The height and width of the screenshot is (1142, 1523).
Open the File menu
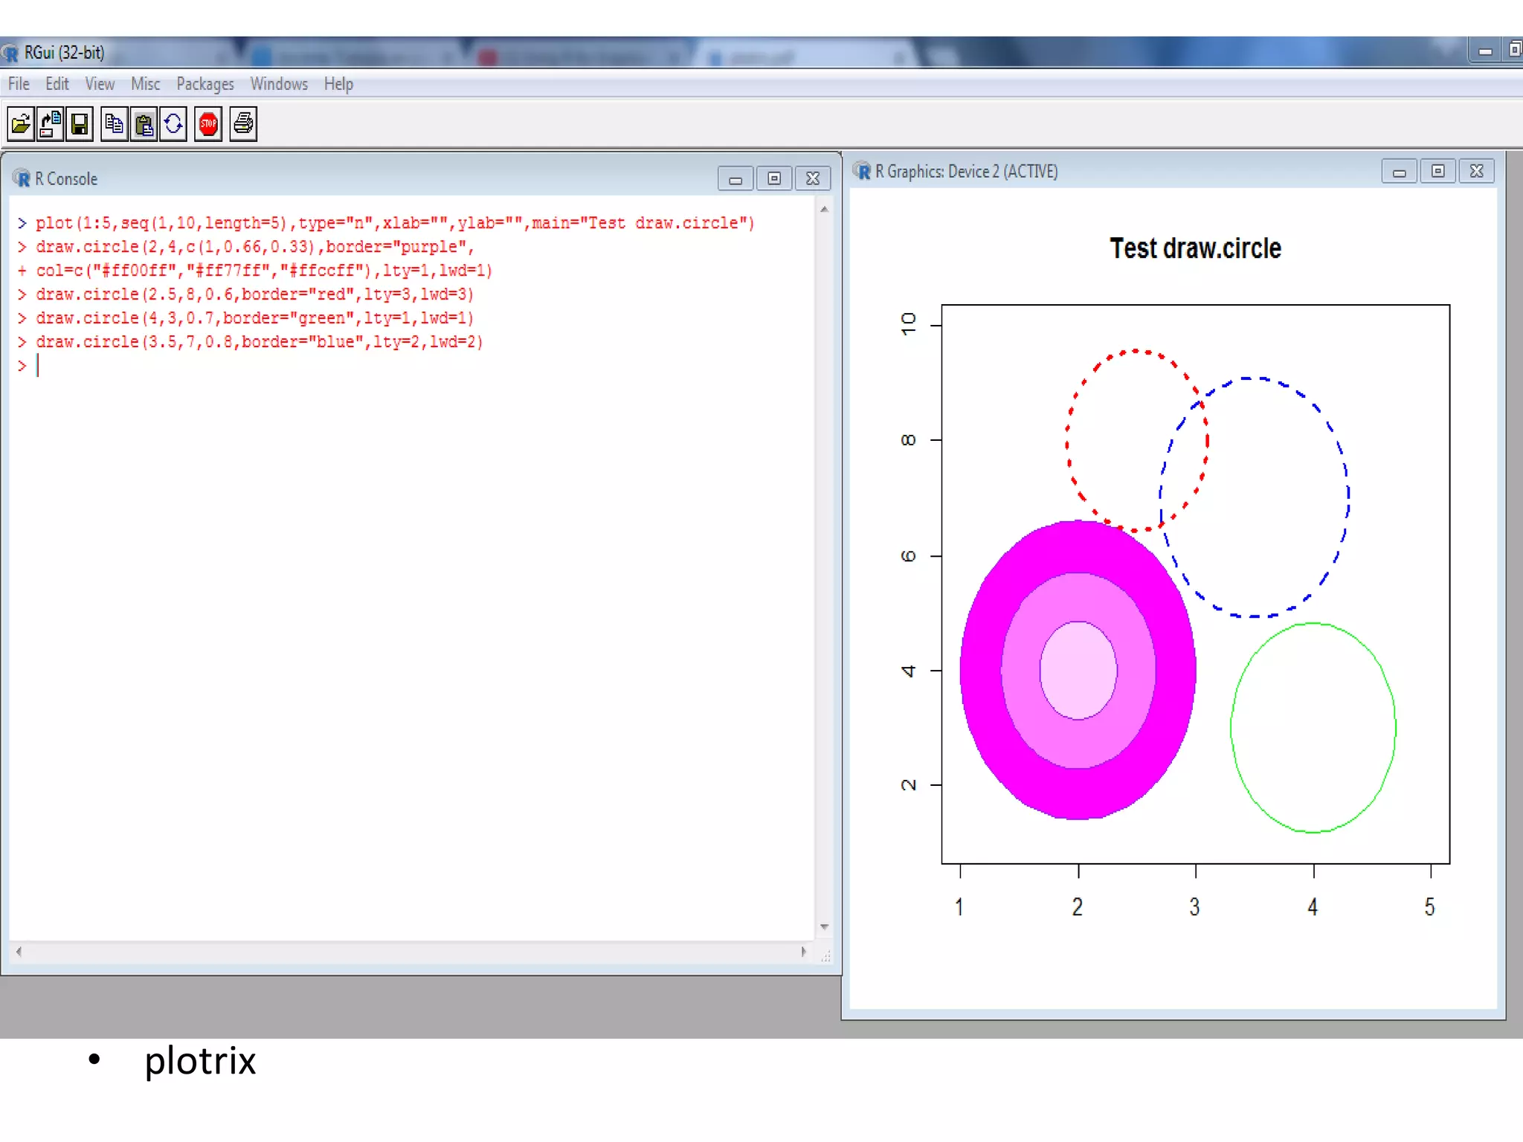click(x=19, y=84)
